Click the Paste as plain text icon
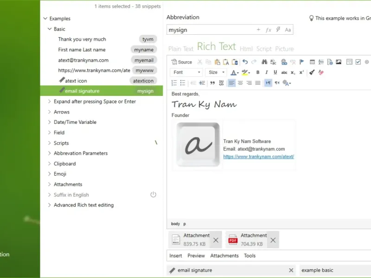 coord(226,62)
